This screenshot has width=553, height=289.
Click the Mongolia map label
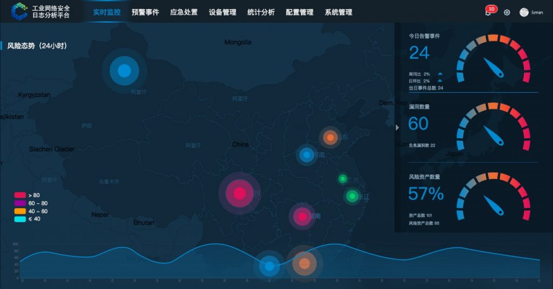tap(238, 42)
